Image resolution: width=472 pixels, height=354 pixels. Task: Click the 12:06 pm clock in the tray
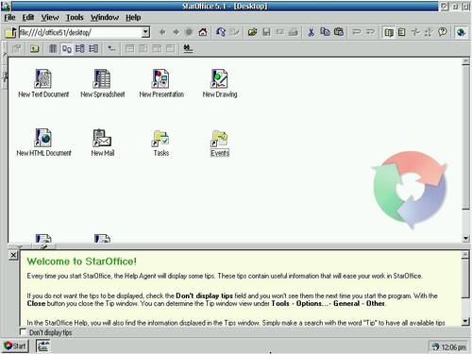[x=453, y=347]
